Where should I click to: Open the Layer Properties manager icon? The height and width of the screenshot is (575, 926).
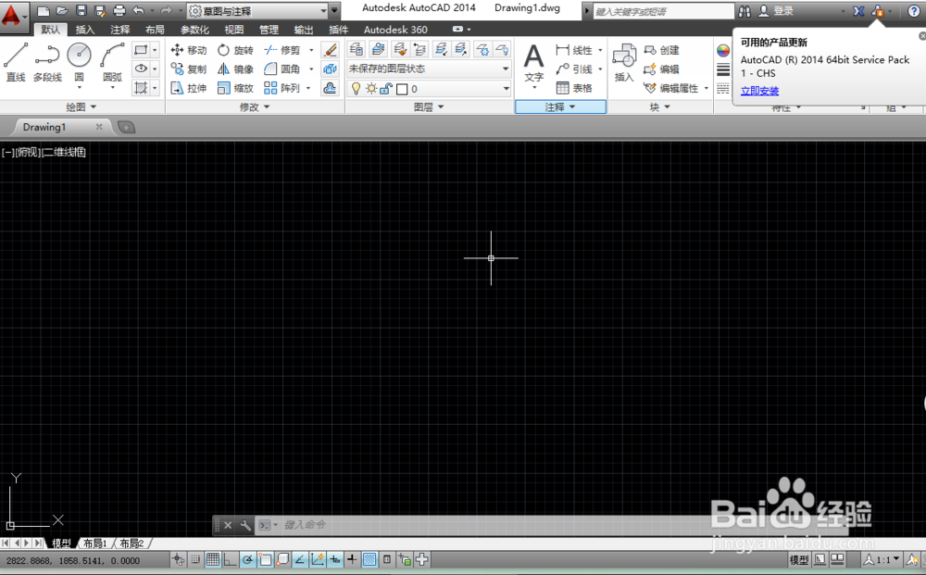357,49
